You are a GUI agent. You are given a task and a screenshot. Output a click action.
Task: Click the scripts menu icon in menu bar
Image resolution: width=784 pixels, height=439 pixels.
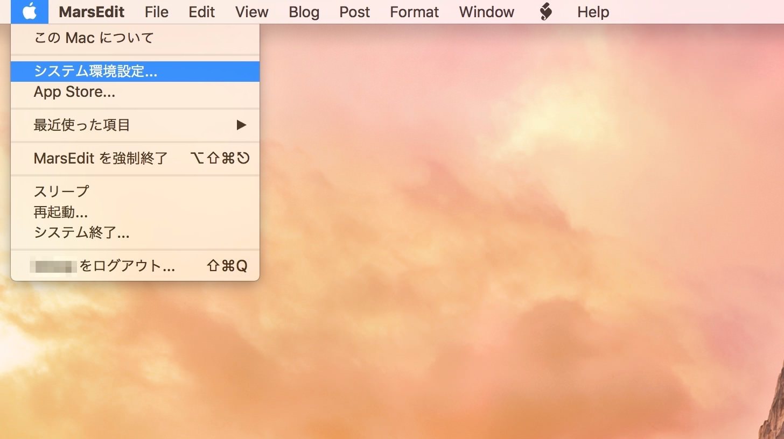click(x=546, y=12)
